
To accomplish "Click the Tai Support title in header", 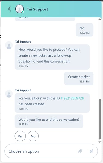I will 37,9.
